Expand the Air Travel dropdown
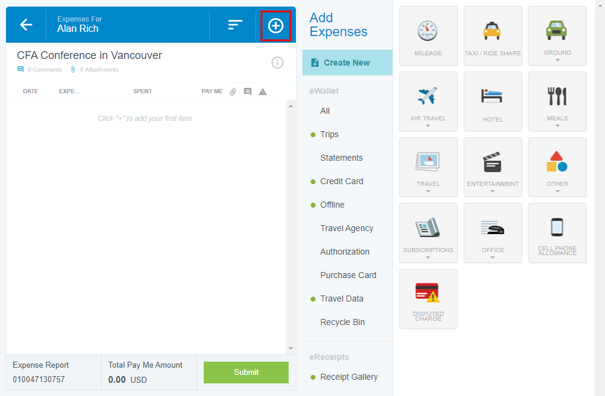Image resolution: width=605 pixels, height=396 pixels. point(428,125)
